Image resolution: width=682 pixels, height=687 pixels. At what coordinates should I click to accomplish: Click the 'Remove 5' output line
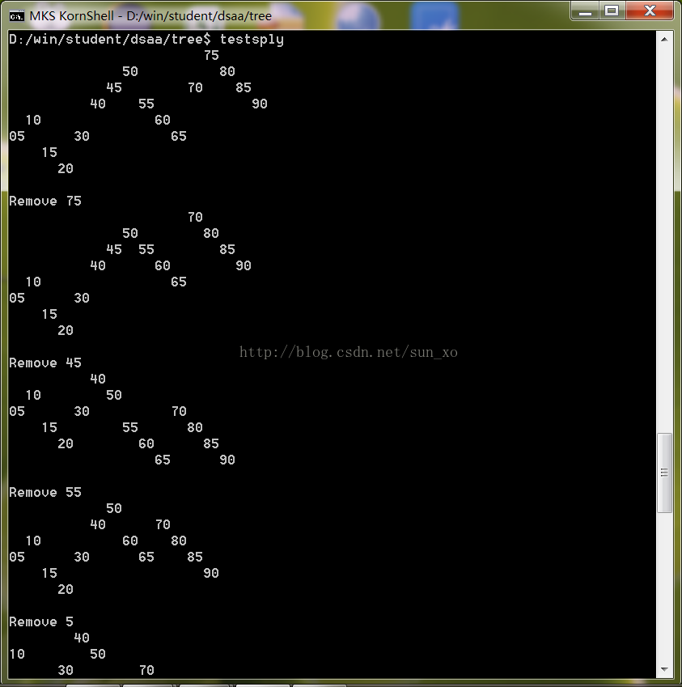41,621
